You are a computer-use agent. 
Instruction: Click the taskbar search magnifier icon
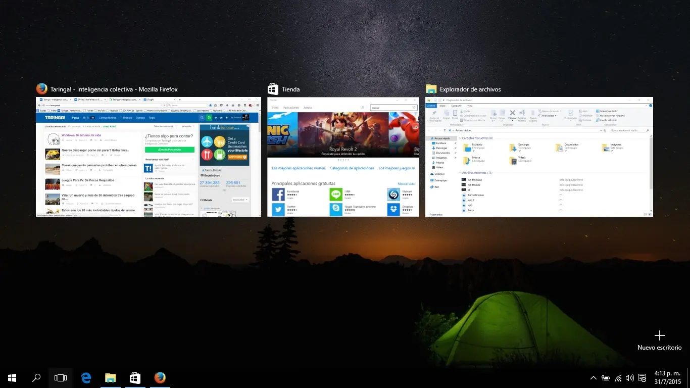pyautogui.click(x=36, y=377)
